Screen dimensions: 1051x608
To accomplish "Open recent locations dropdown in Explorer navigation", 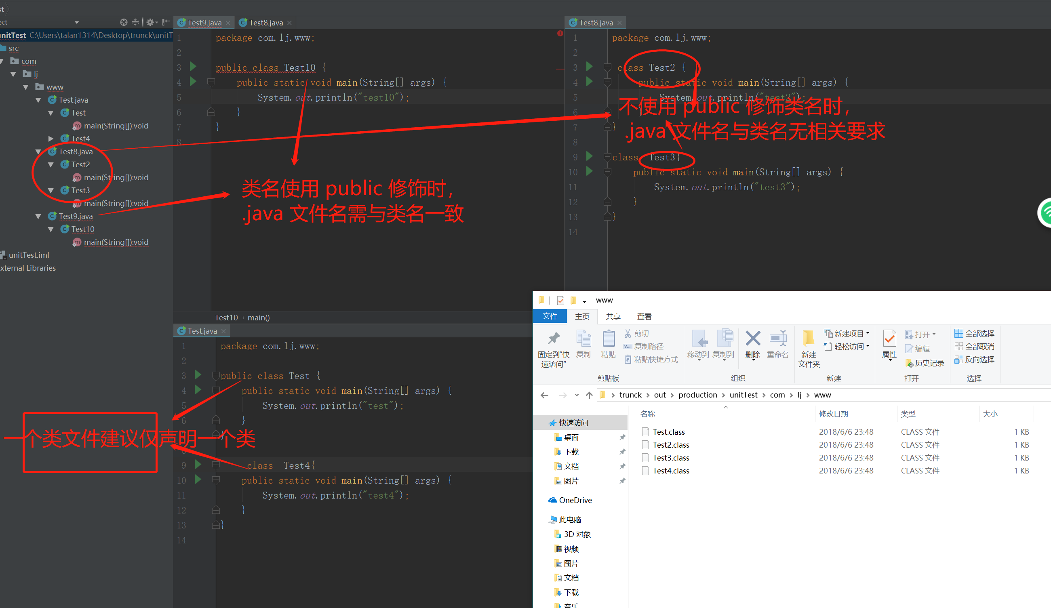I will pos(576,396).
